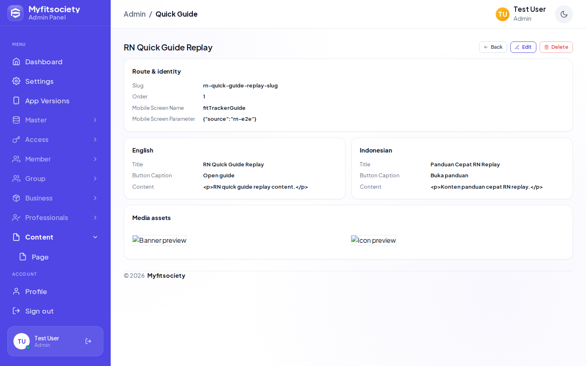Image resolution: width=586 pixels, height=366 pixels.
Task: Click the Myfitsociety logo icon
Action: point(15,13)
